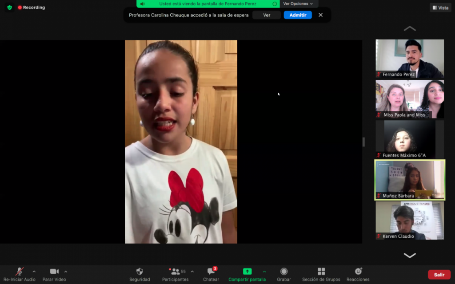Expand audio options arrow next to microphone
455x284 pixels.
[34, 272]
